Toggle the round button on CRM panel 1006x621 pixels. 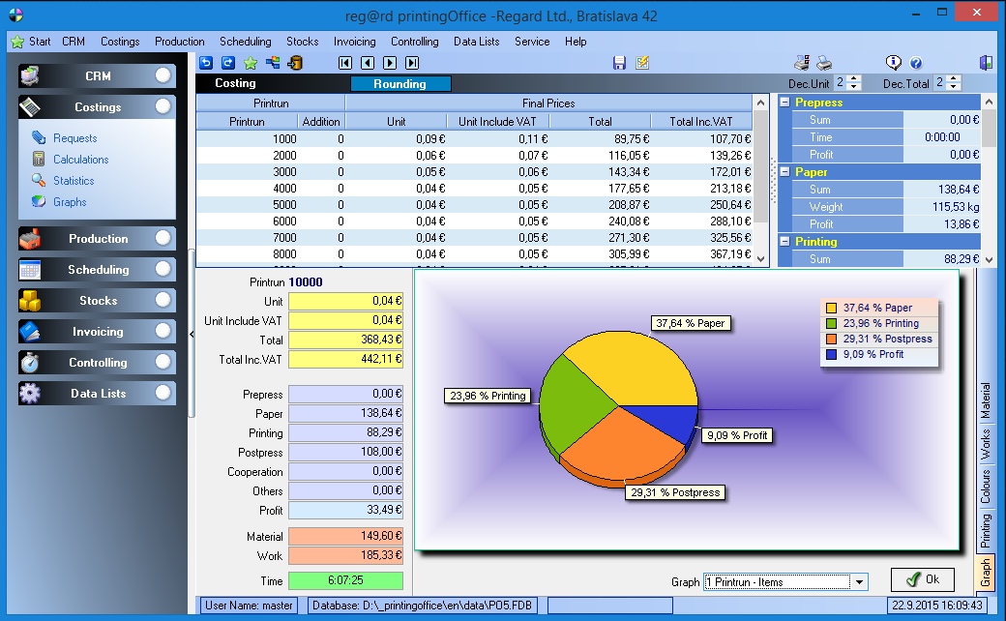pos(163,75)
